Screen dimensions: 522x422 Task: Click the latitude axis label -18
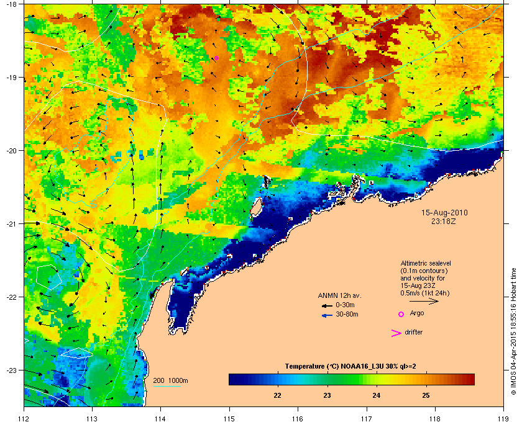coord(11,4)
